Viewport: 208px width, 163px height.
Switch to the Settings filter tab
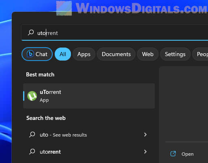[175, 54]
